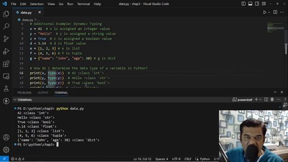
Task: Open the remote window indicator
Action: 4,159
